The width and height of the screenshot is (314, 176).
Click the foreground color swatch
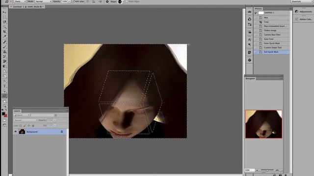(x=3, y=114)
